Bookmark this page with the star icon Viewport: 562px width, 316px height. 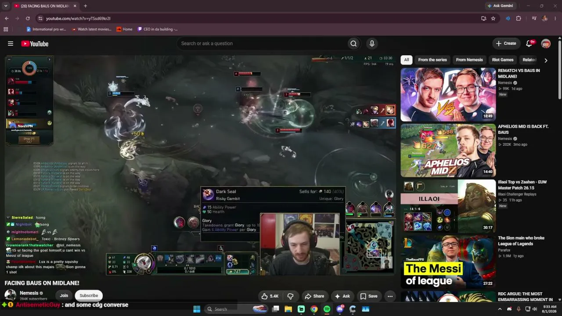(493, 18)
